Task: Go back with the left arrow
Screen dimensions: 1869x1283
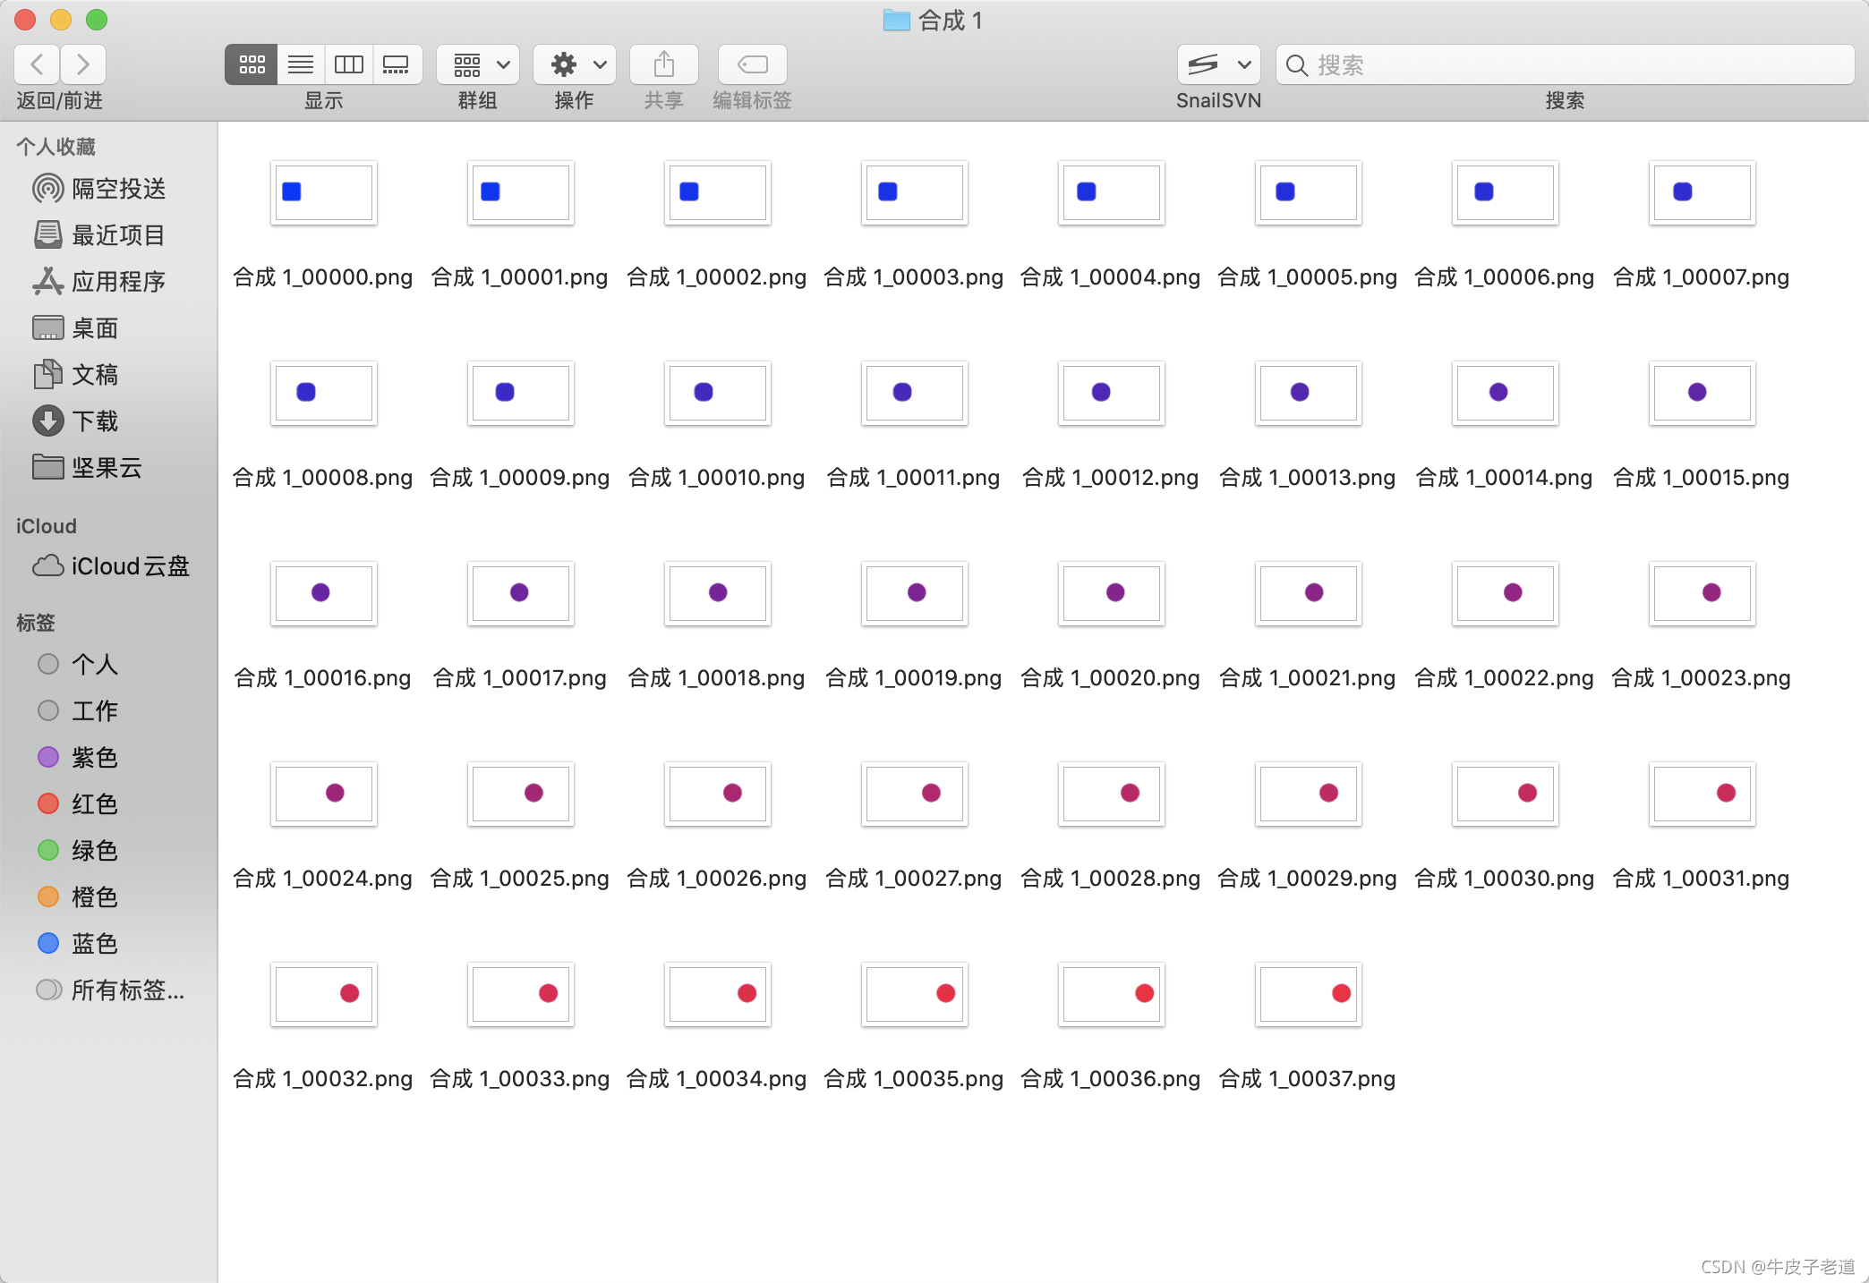Action: pos(38,64)
